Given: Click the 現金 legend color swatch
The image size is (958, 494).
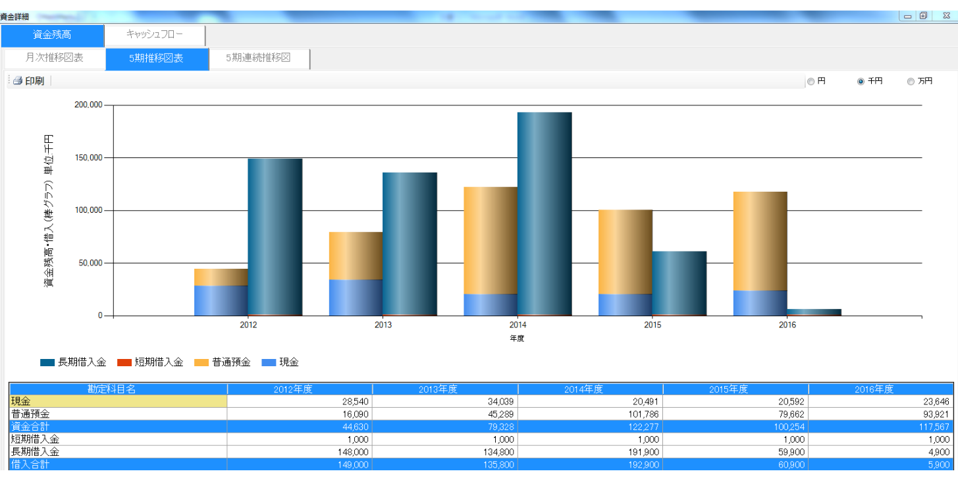Looking at the screenshot, I should (x=269, y=362).
